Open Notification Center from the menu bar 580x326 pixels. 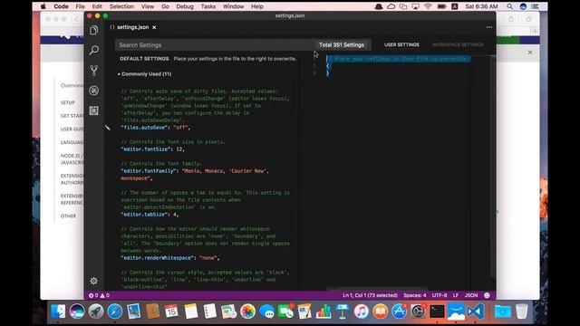[x=535, y=6]
